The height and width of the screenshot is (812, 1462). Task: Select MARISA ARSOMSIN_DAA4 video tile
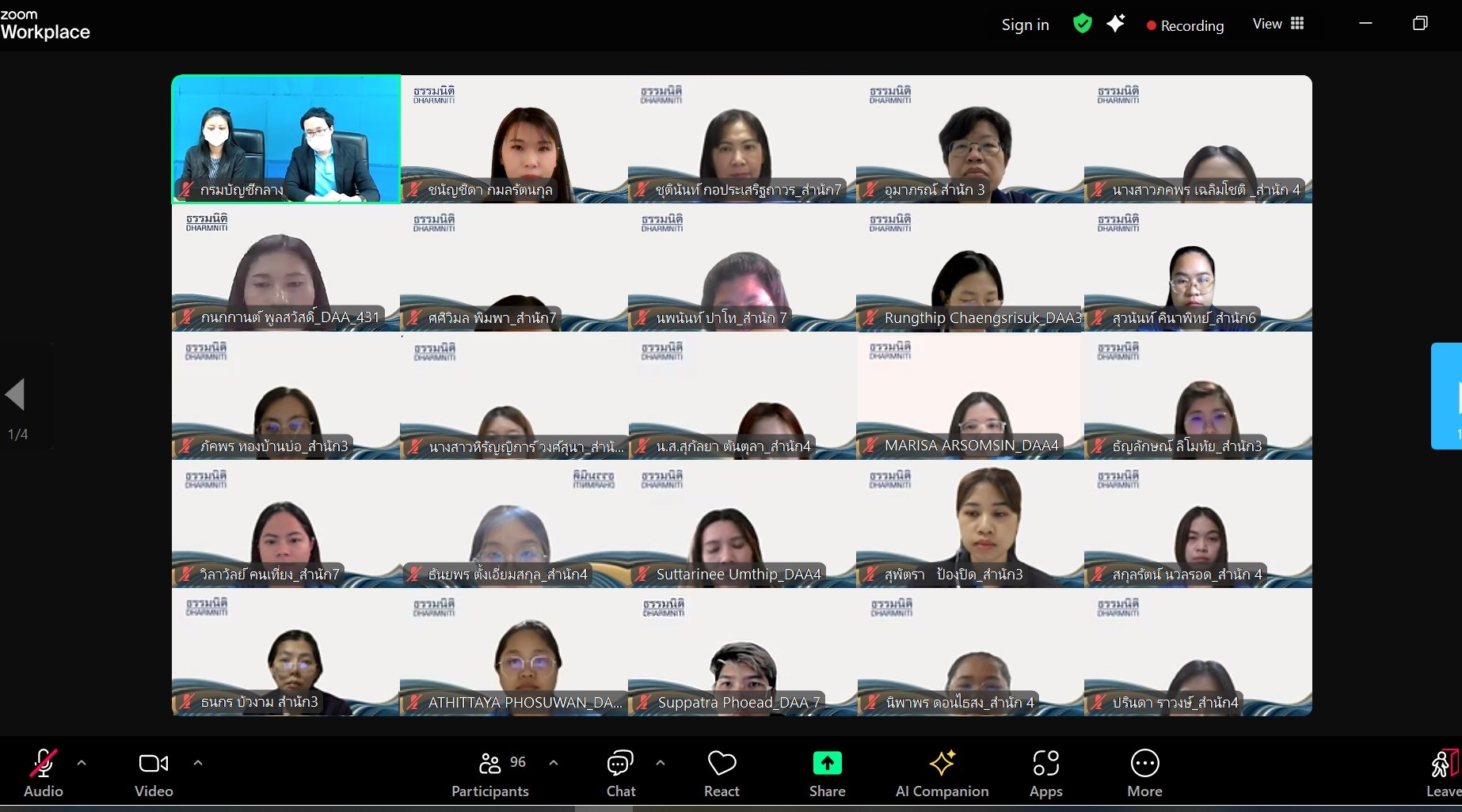969,396
